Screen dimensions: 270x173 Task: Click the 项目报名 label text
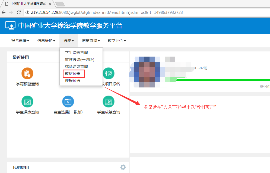pyautogui.click(x=111, y=84)
